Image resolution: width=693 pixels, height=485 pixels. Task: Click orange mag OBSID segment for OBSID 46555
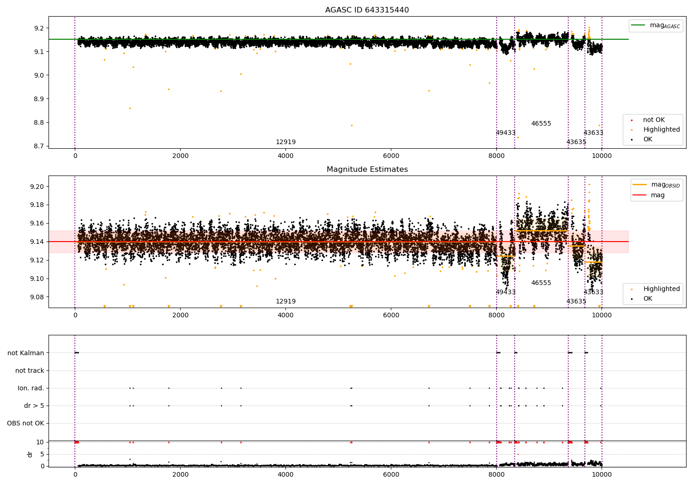click(x=541, y=230)
